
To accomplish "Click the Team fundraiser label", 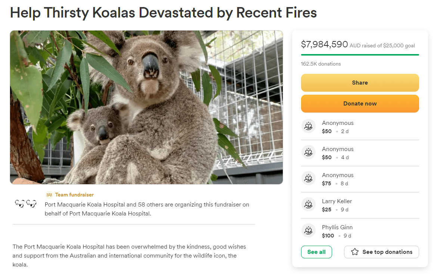I will (x=74, y=195).
